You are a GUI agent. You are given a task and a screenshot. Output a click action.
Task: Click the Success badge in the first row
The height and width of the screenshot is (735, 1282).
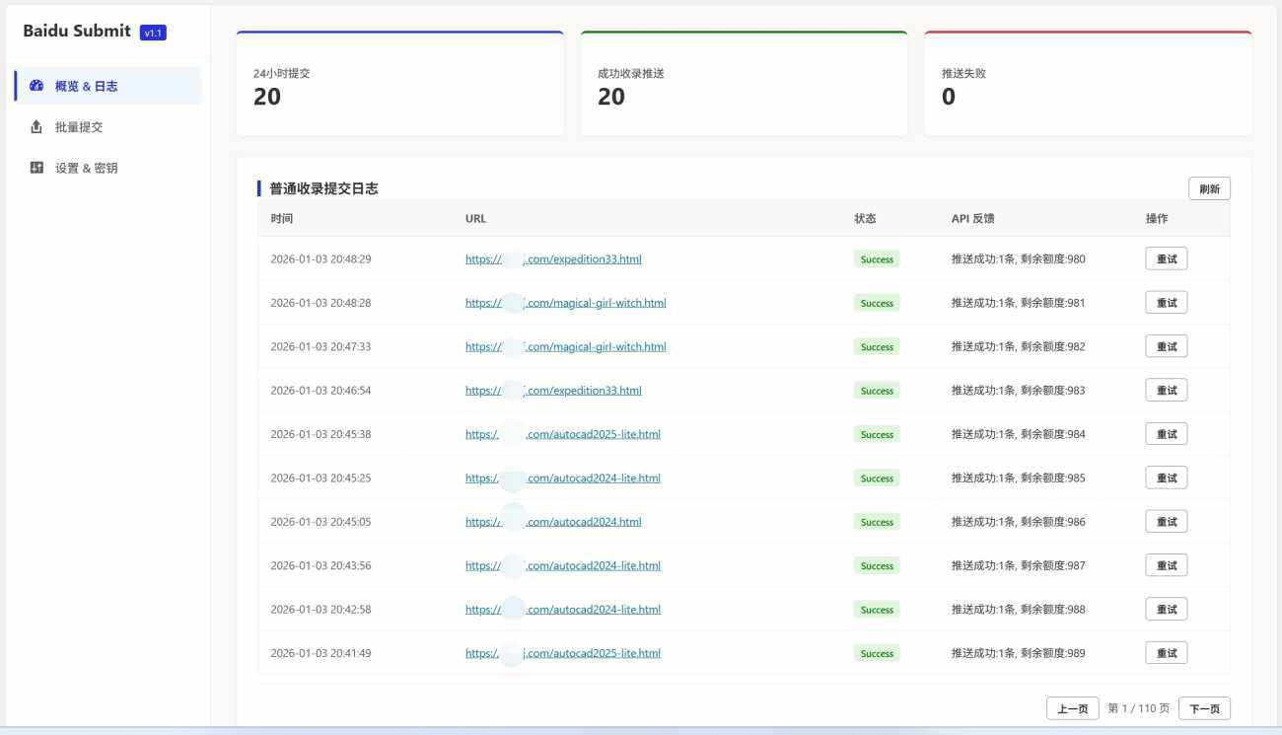(876, 259)
